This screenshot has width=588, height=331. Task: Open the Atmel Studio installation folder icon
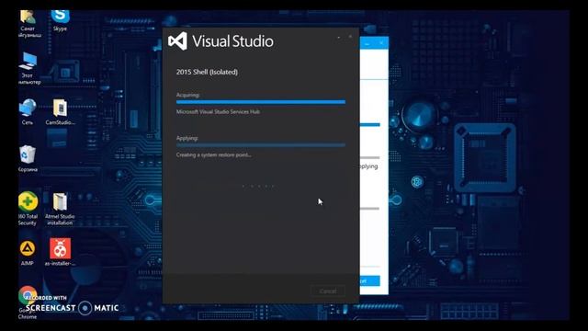coord(60,209)
